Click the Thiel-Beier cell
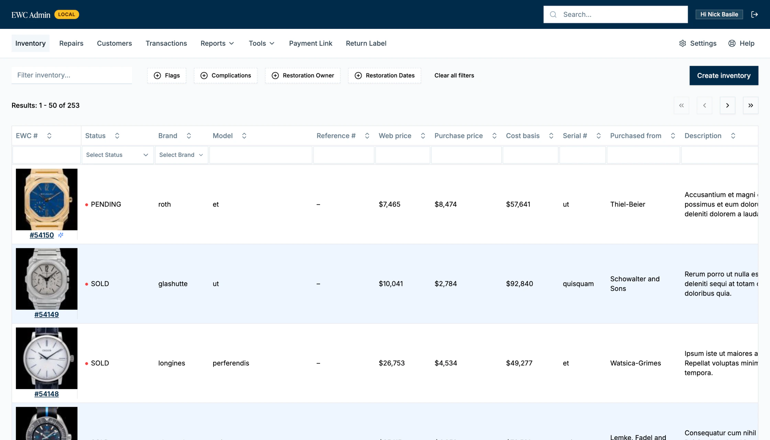This screenshot has width=770, height=440. point(628,205)
